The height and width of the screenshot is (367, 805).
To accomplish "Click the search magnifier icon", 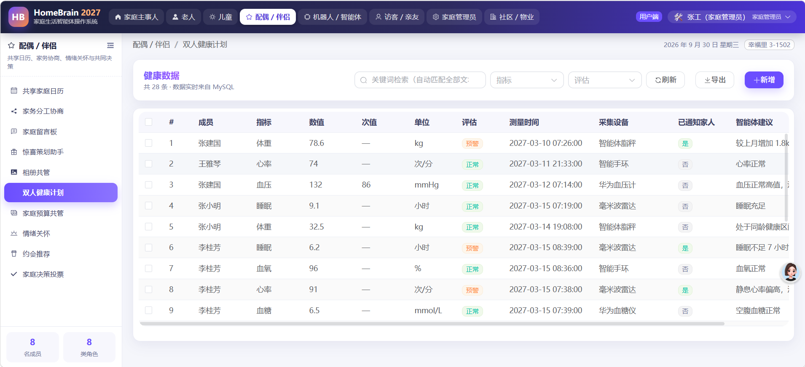I will (x=364, y=80).
